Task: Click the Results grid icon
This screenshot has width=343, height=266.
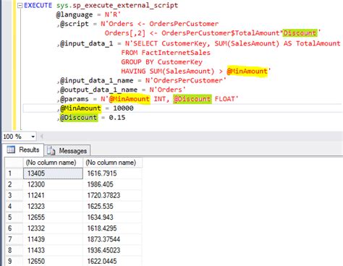Action: click(11, 150)
